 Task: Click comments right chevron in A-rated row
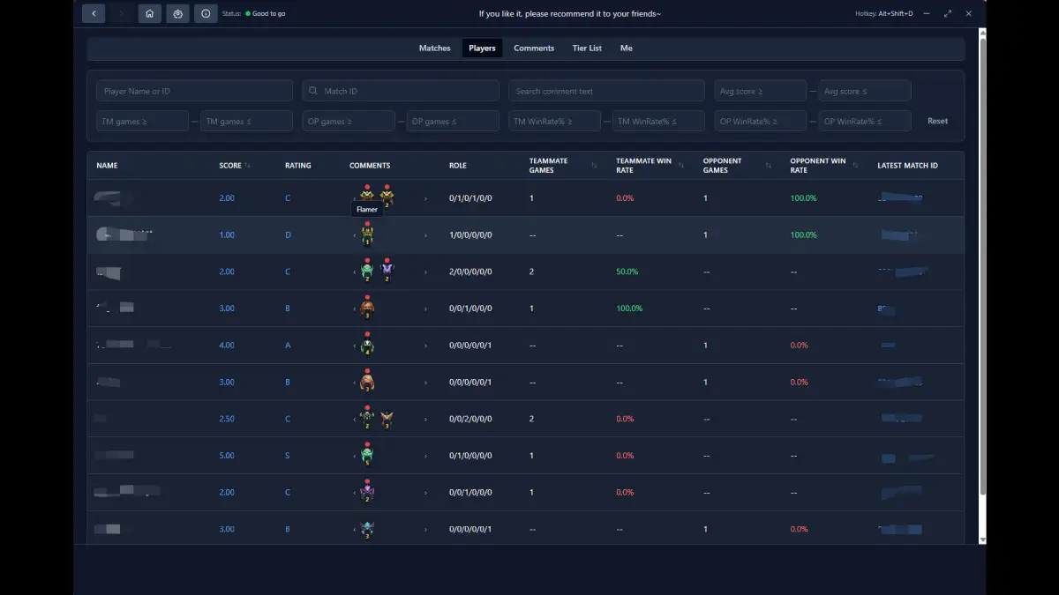click(425, 346)
